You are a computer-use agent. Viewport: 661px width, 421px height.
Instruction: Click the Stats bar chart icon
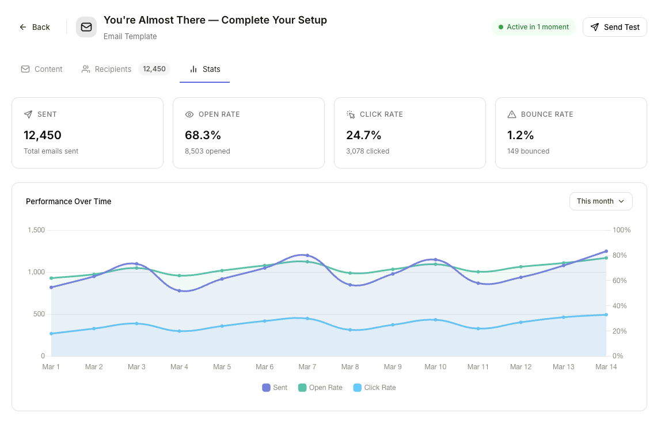point(193,68)
